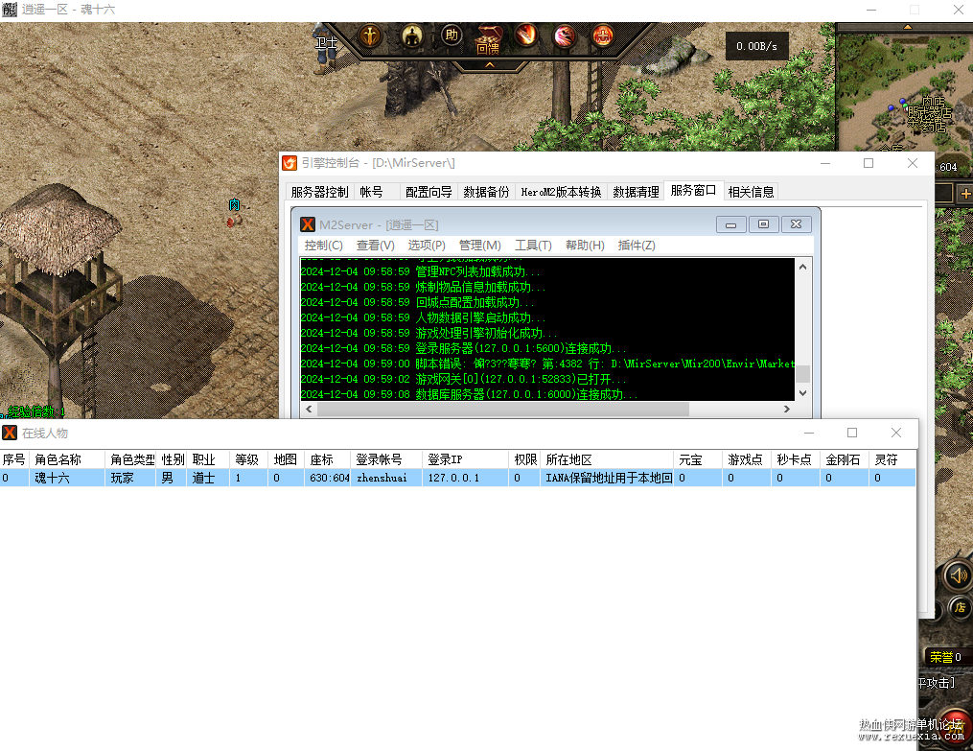973x751 pixels.
Task: Switch to the HeroM2版本转换 tab
Action: pos(561,192)
